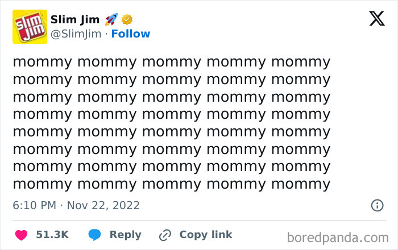The width and height of the screenshot is (398, 250).
Task: Follow the Slim Jim account
Action: pos(131,34)
